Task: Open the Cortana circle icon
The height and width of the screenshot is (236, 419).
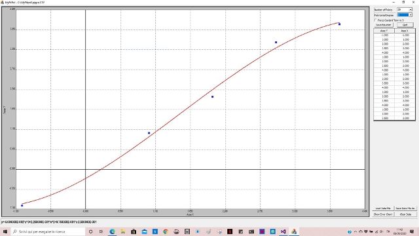Action: pyautogui.click(x=90, y=231)
